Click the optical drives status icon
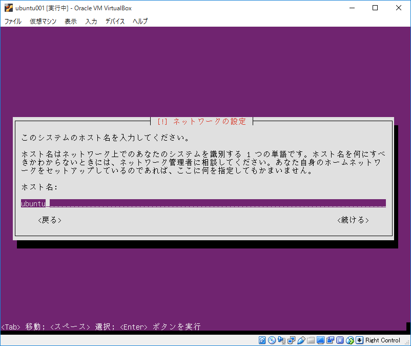The height and width of the screenshot is (346, 411). point(271,340)
